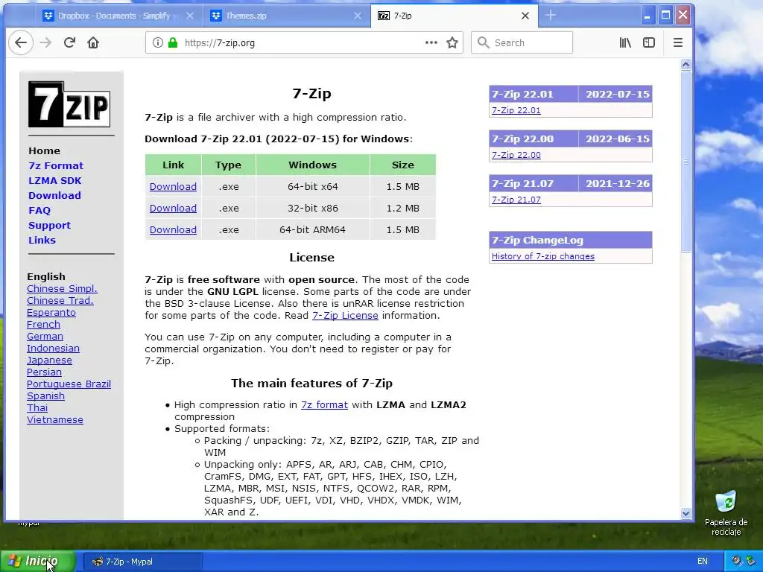
Task: Switch language to Thai
Action: pyautogui.click(x=37, y=407)
